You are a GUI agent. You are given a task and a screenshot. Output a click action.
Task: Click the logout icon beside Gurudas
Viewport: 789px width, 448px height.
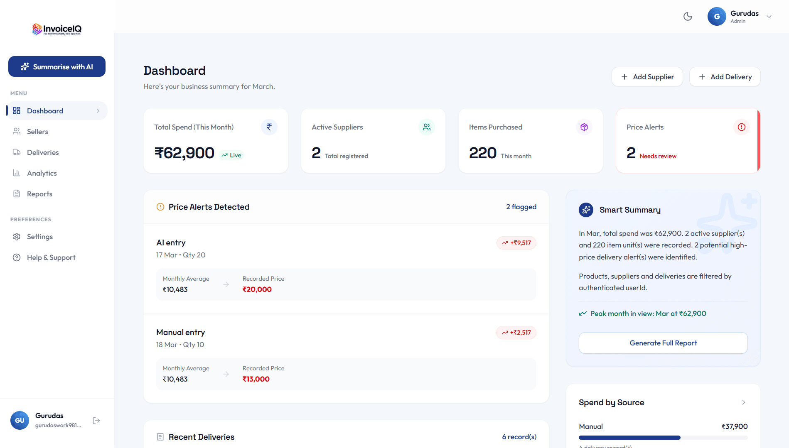click(x=96, y=421)
